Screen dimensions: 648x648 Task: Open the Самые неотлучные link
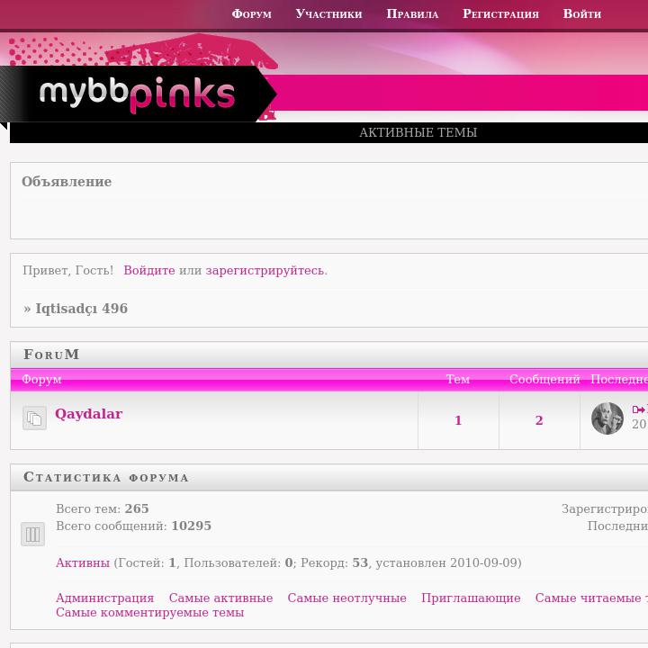pos(346,598)
